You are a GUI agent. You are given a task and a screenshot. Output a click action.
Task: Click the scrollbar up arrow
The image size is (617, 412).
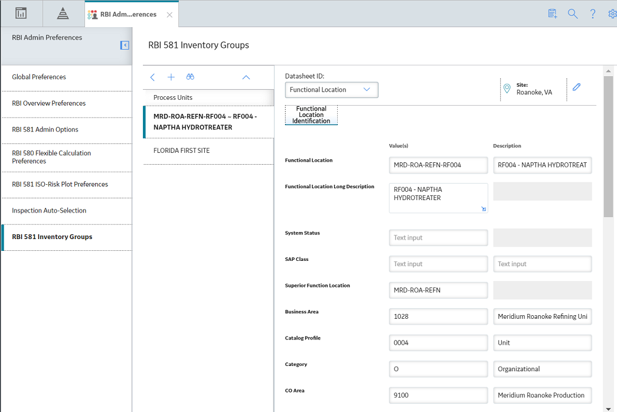pyautogui.click(x=608, y=71)
